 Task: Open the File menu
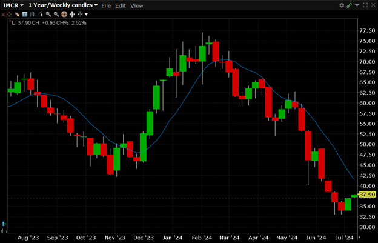pyautogui.click(x=106, y=5)
